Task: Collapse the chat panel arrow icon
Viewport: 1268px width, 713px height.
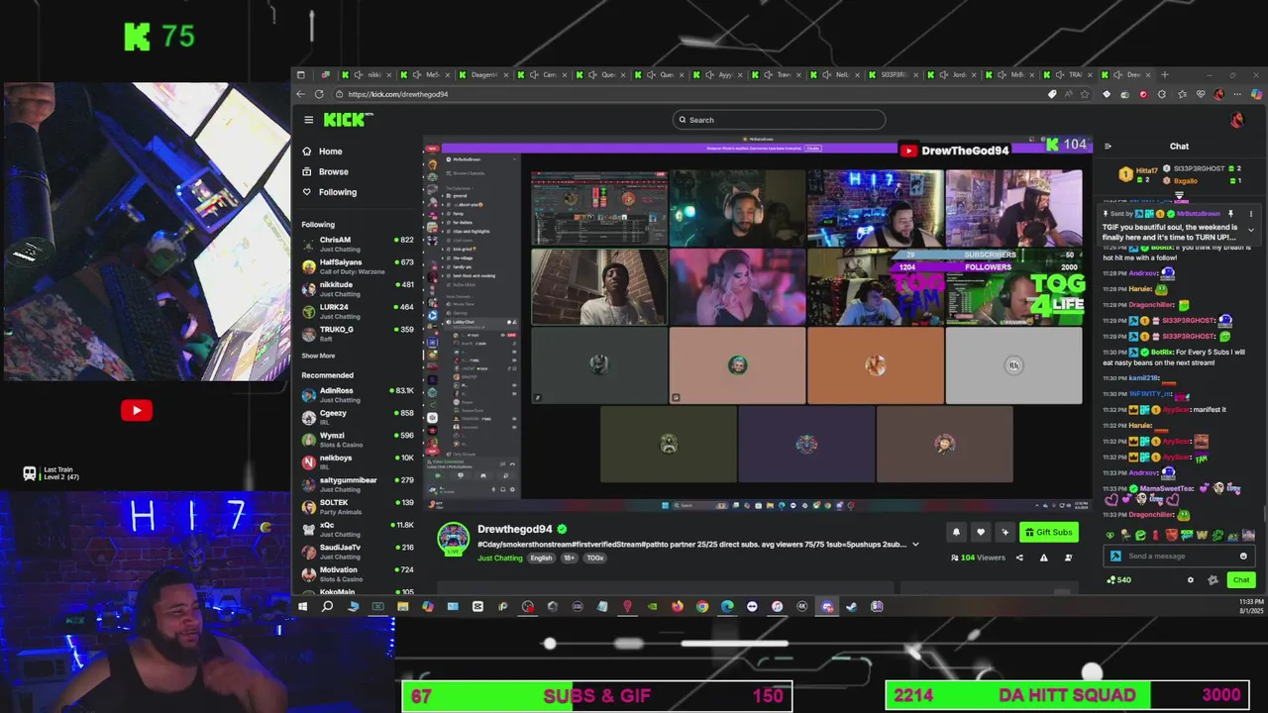Action: pyautogui.click(x=1108, y=147)
